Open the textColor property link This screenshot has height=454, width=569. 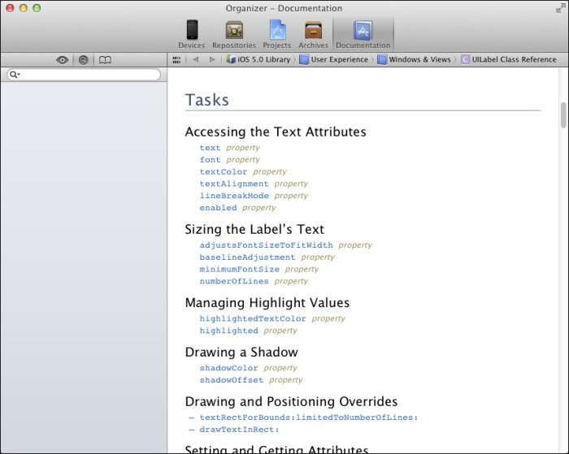click(x=224, y=172)
